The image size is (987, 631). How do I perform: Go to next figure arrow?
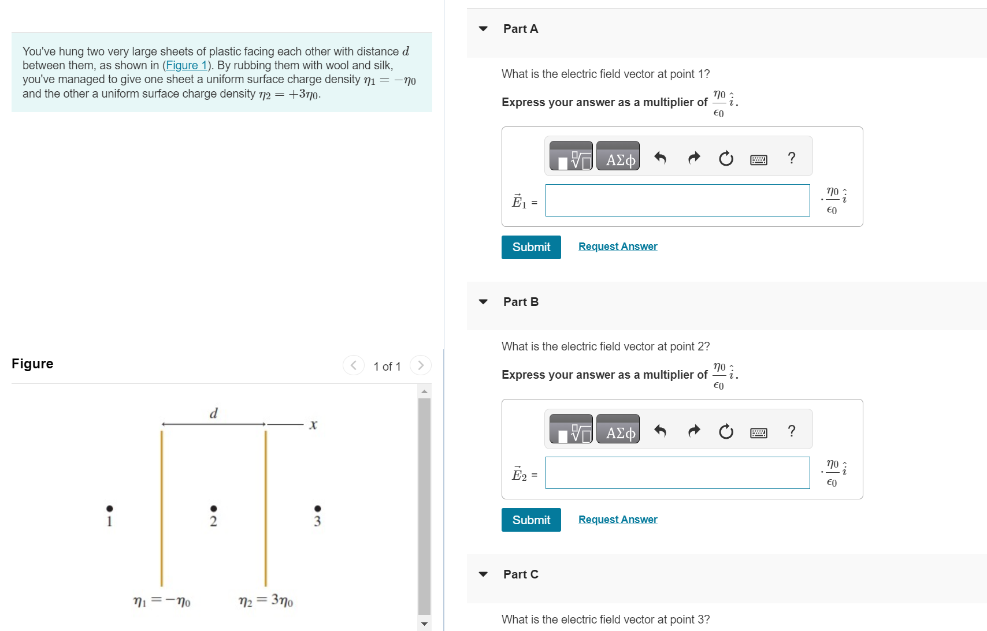[421, 365]
